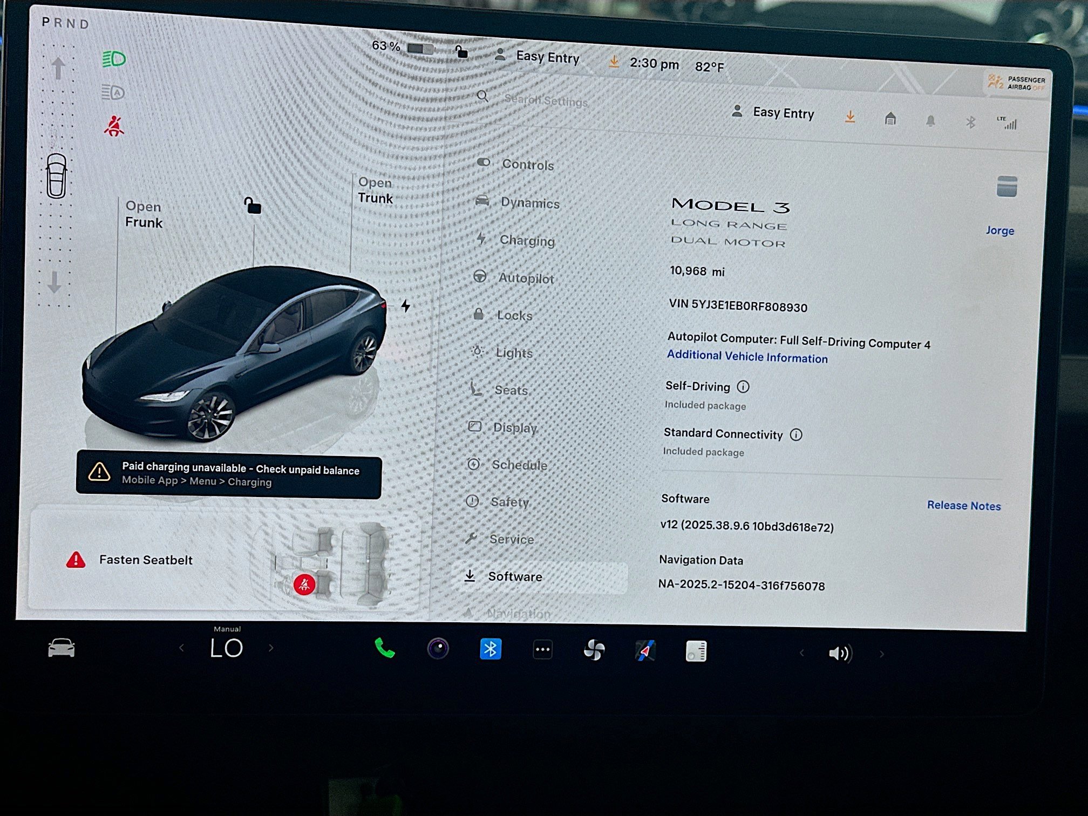This screenshot has height=816, width=1088.
Task: Tap the download arrow beside the clock
Action: click(x=614, y=62)
